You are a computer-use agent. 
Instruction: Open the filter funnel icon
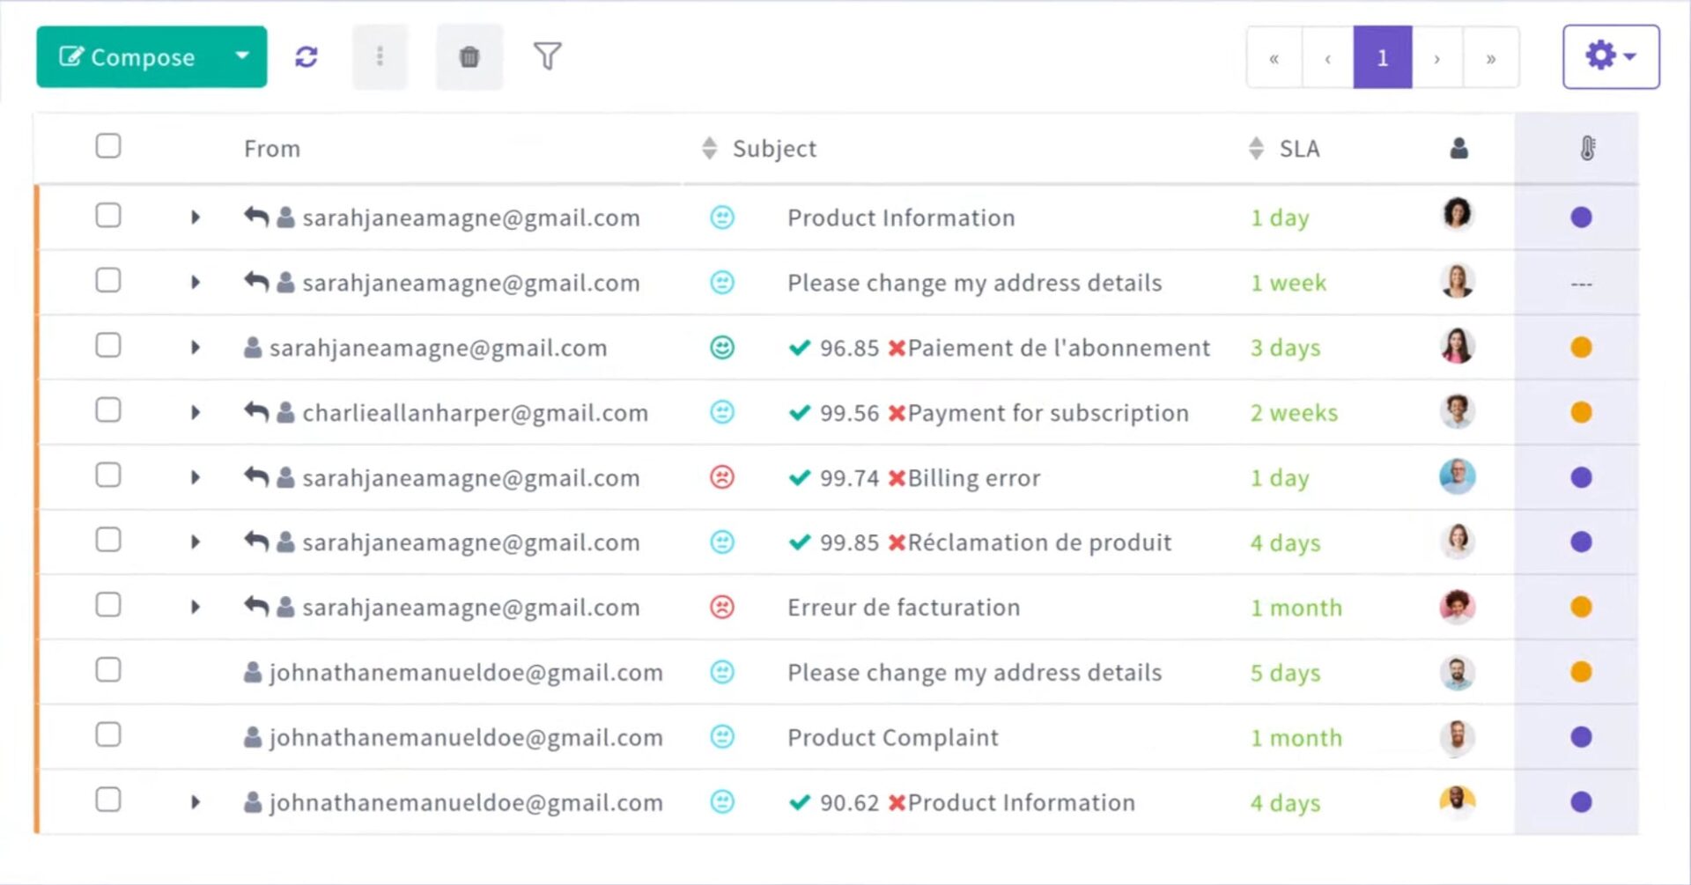click(547, 56)
